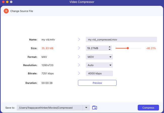Click the browse output folder icon
Screen dimensions: 164x113
click(x=95, y=107)
